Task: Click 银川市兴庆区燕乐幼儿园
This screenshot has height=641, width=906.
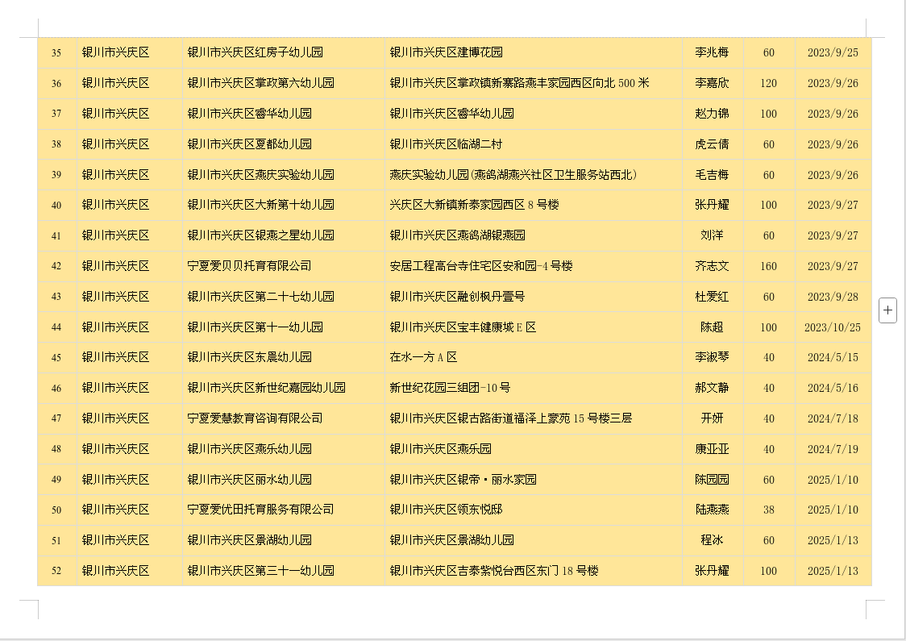Action: point(250,450)
